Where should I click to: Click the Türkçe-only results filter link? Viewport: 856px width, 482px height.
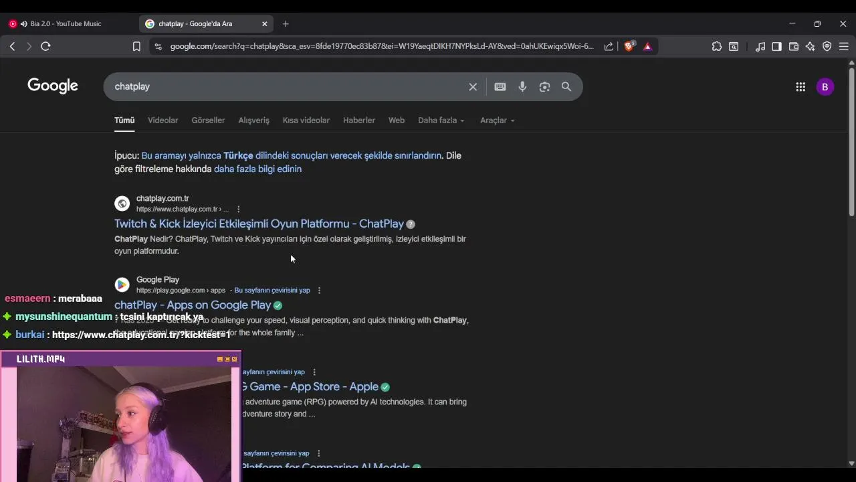[292, 155]
